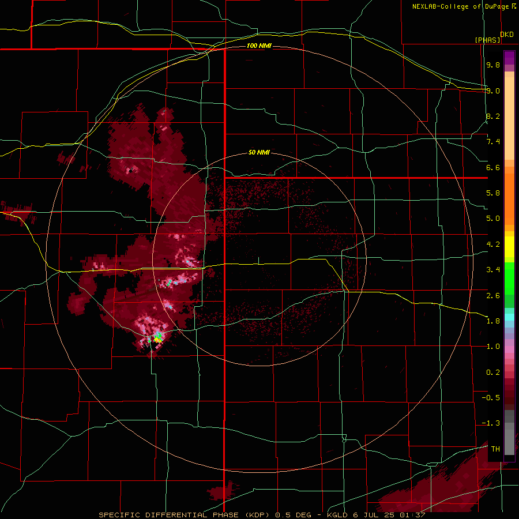Click the -1.3 scale value
The width and height of the screenshot is (519, 519).
[x=491, y=423]
